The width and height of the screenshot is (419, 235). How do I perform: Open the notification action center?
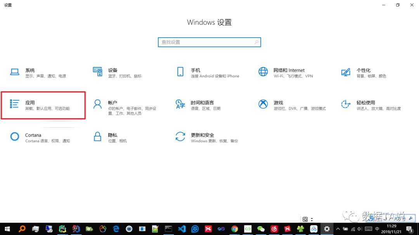click(x=410, y=229)
